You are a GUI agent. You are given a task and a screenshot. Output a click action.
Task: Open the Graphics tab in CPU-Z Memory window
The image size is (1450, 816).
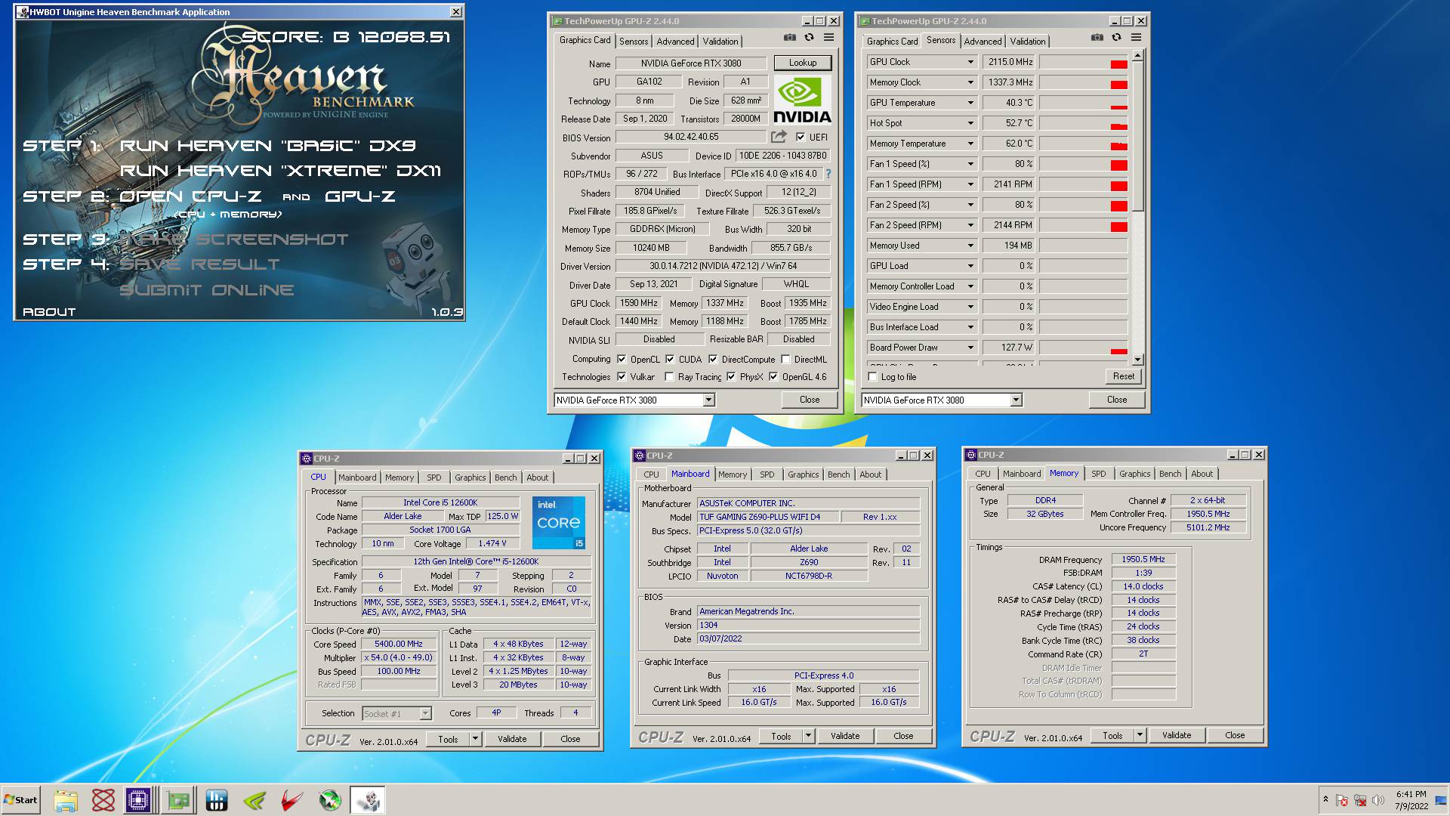(1134, 474)
